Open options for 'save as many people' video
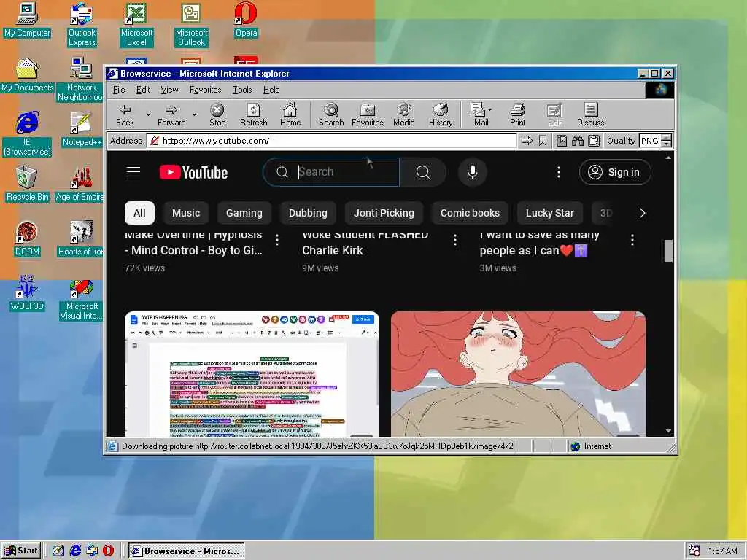747x560 pixels. [x=632, y=240]
